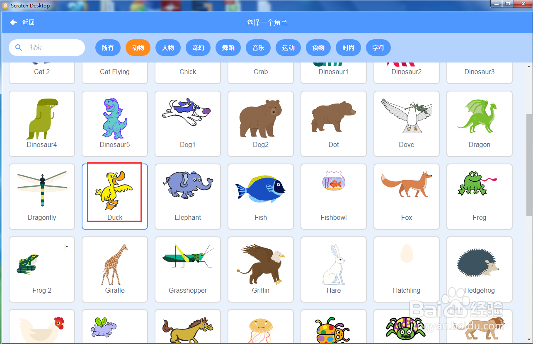
Task: Choose the Fishbowl sprite
Action: (x=334, y=197)
